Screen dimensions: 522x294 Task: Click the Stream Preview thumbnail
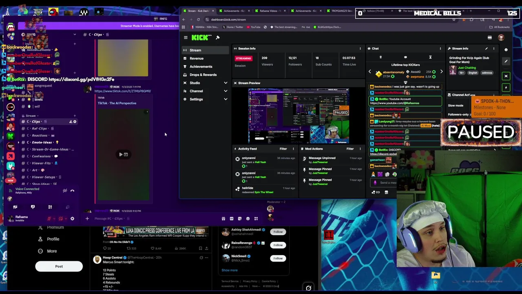click(x=299, y=116)
